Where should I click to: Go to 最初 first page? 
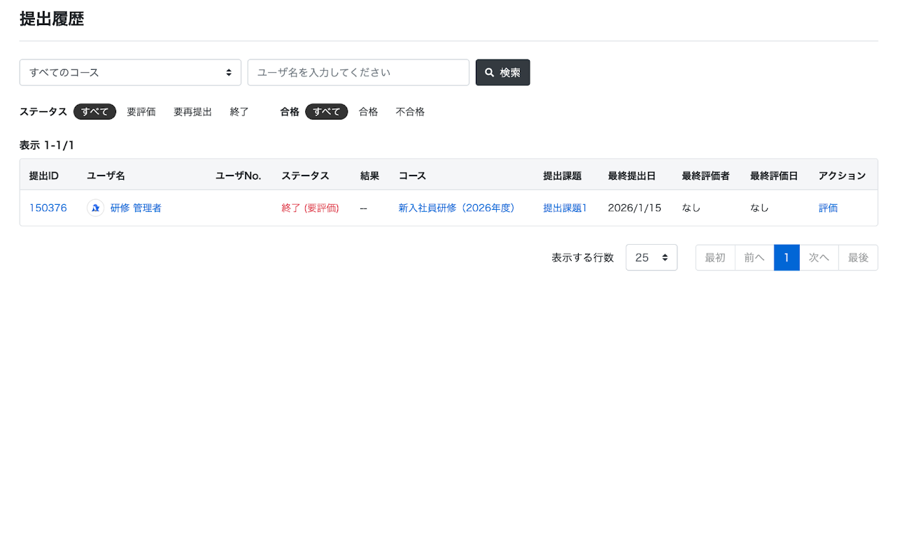click(715, 257)
